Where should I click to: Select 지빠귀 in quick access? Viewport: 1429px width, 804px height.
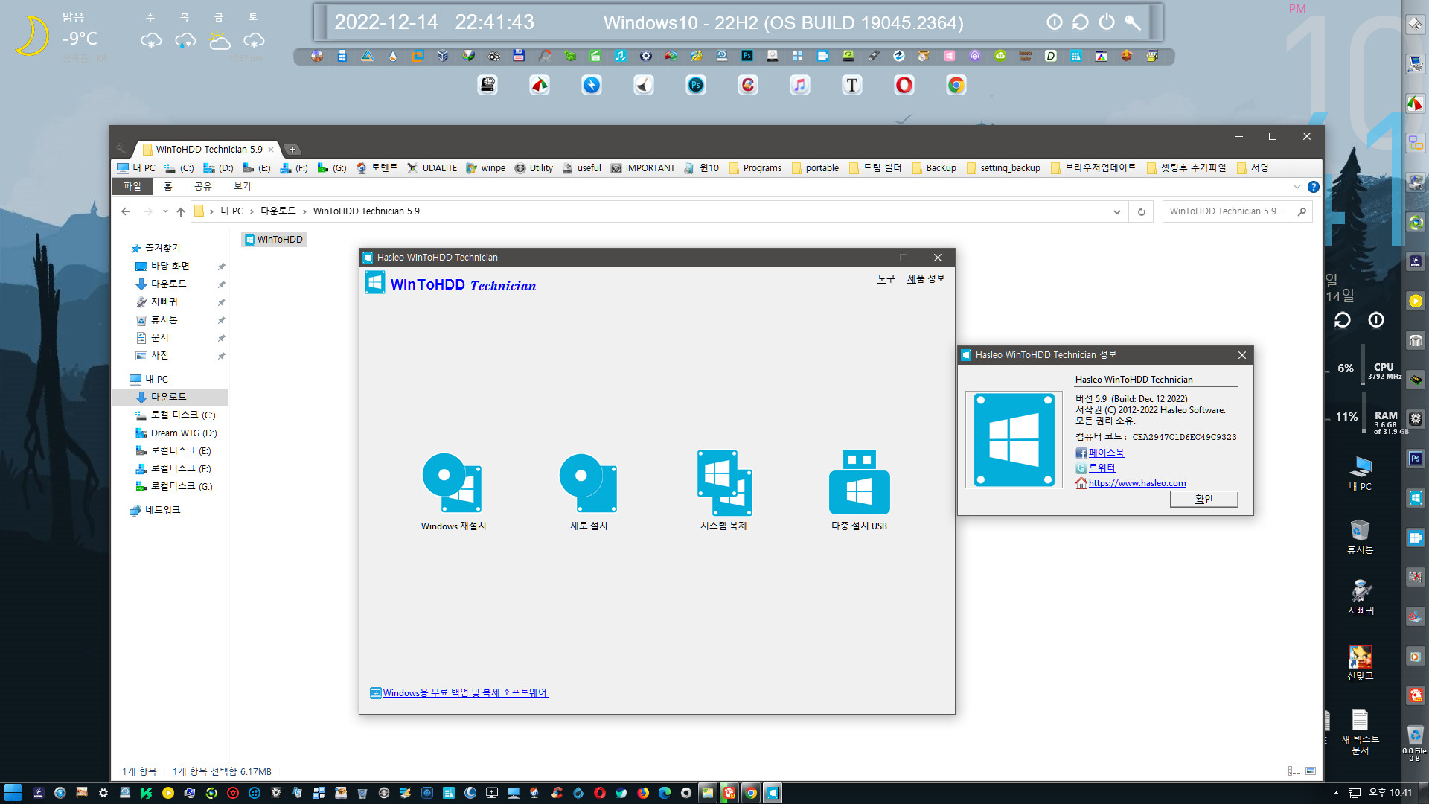[164, 301]
